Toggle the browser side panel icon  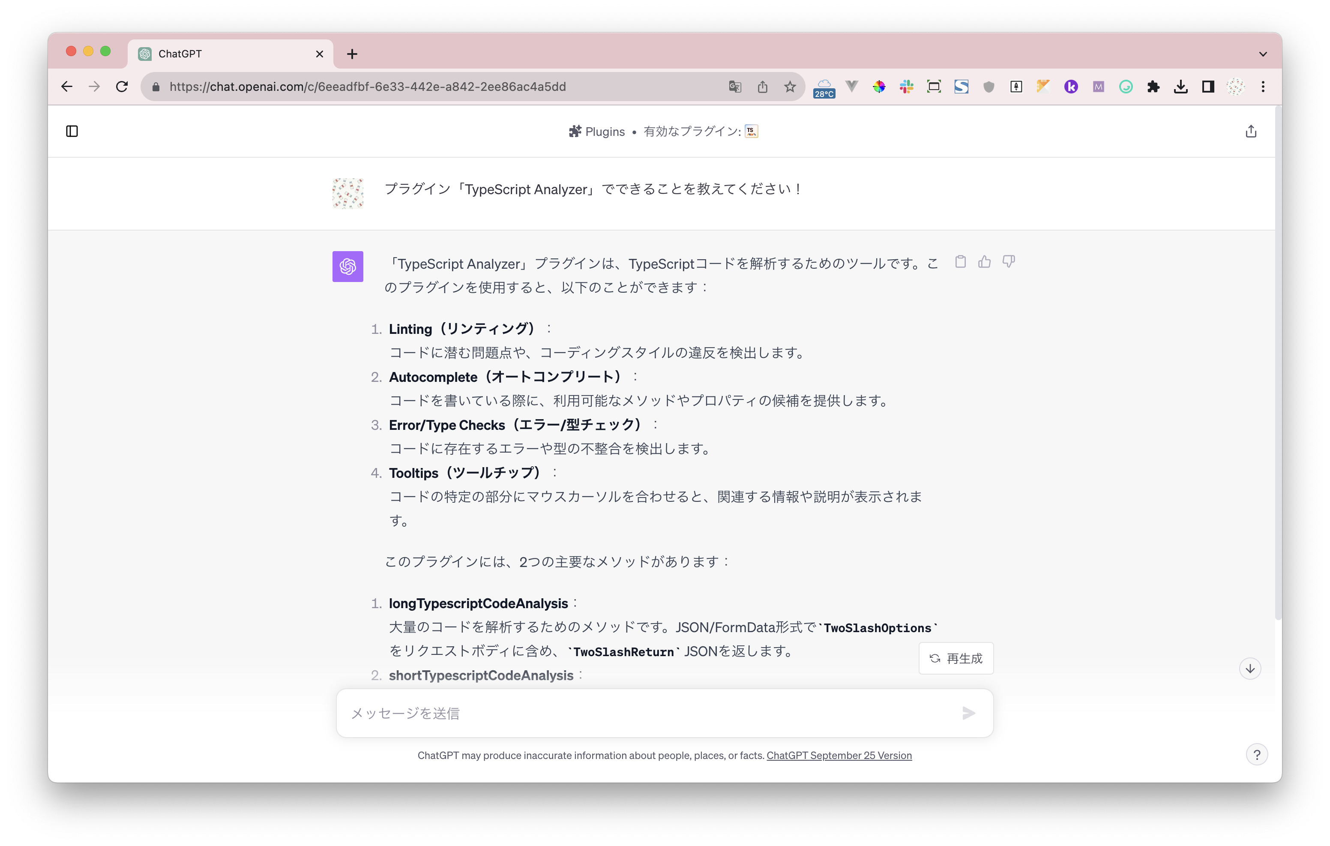(x=1208, y=87)
